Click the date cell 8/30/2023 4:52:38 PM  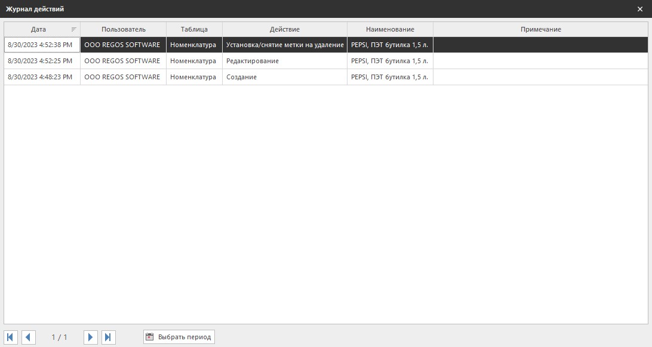[40, 45]
